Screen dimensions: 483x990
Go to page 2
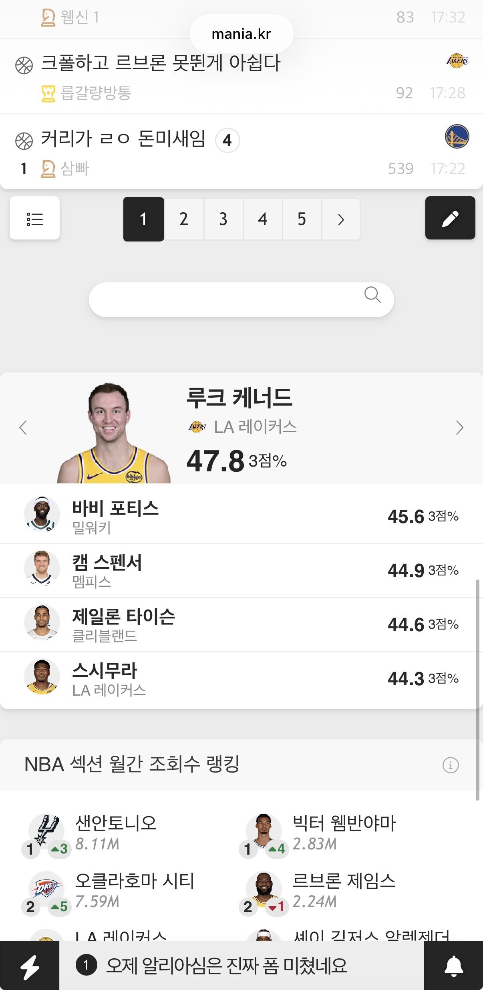184,219
